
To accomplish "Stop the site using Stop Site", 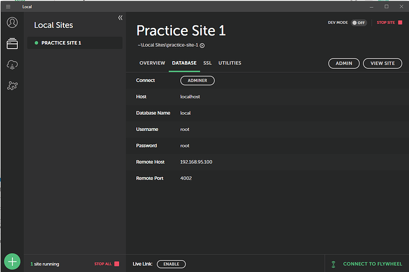I will tap(389, 23).
